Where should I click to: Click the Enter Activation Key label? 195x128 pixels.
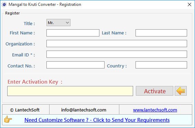[35, 82]
